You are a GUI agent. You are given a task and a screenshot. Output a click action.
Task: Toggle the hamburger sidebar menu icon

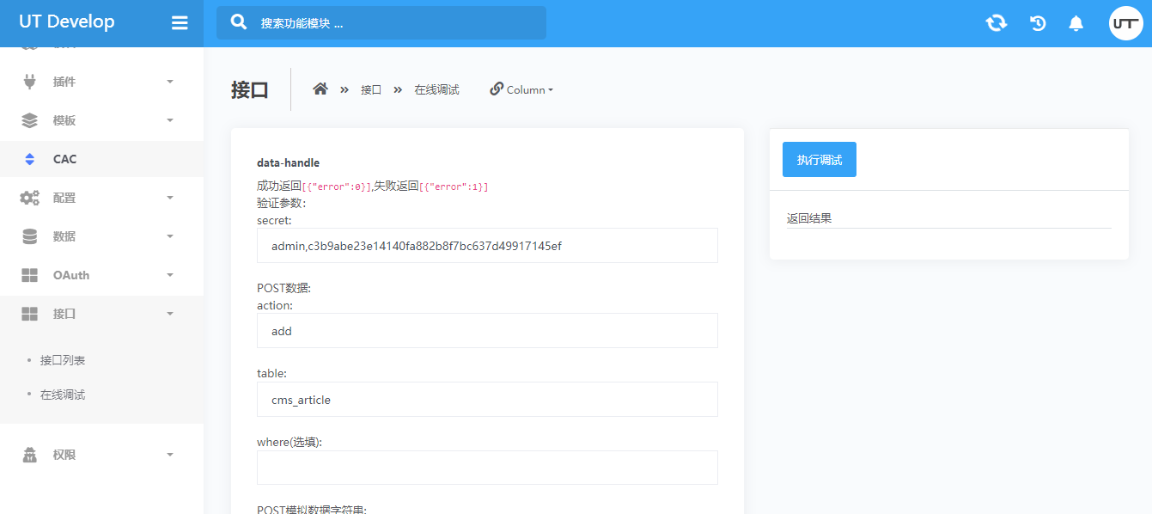180,23
